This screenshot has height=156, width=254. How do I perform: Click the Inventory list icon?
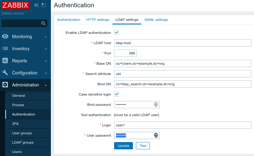click(5, 48)
